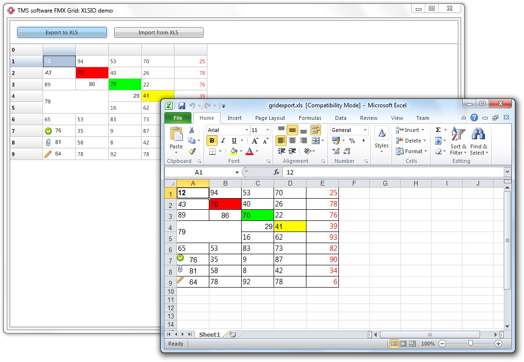Switch to the Data ribbon tab
Viewport: 524px width, 362px height.
pyautogui.click(x=340, y=118)
